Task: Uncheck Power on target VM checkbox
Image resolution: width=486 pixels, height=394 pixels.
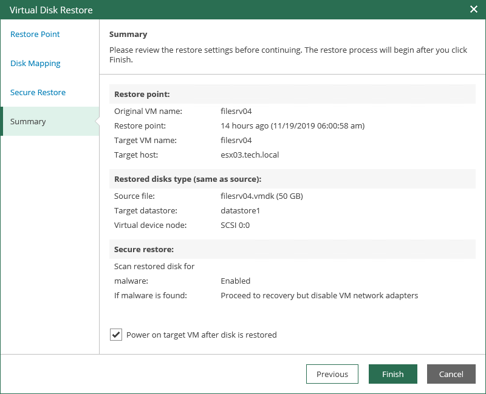Action: coord(116,335)
